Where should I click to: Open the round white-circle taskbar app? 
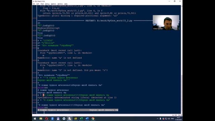point(64,119)
